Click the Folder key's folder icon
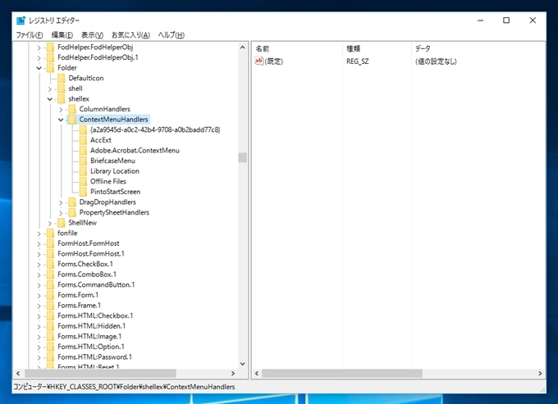Image resolution: width=558 pixels, height=404 pixels. [51, 67]
